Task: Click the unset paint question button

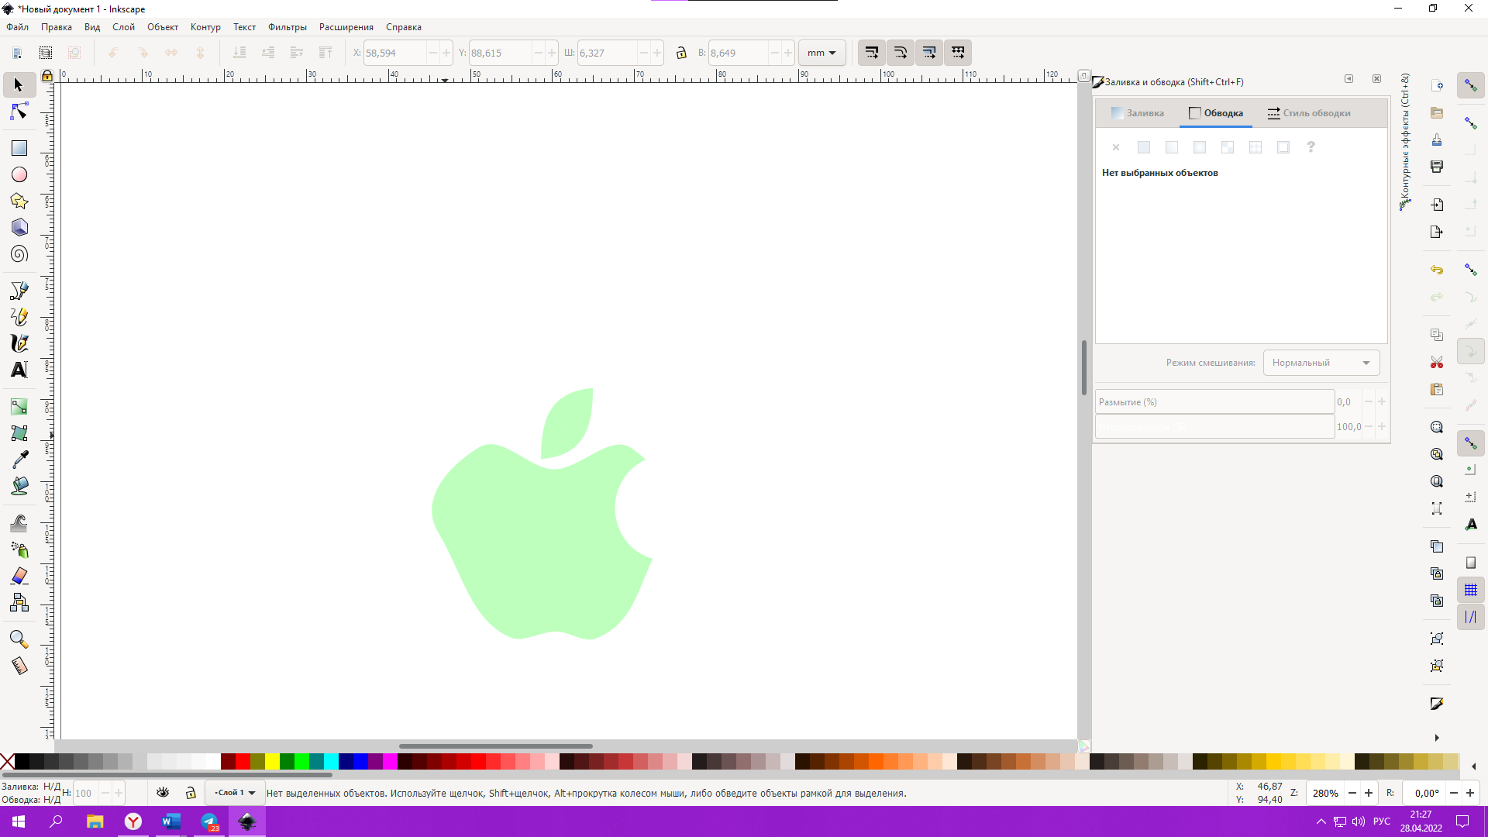Action: point(1311,147)
